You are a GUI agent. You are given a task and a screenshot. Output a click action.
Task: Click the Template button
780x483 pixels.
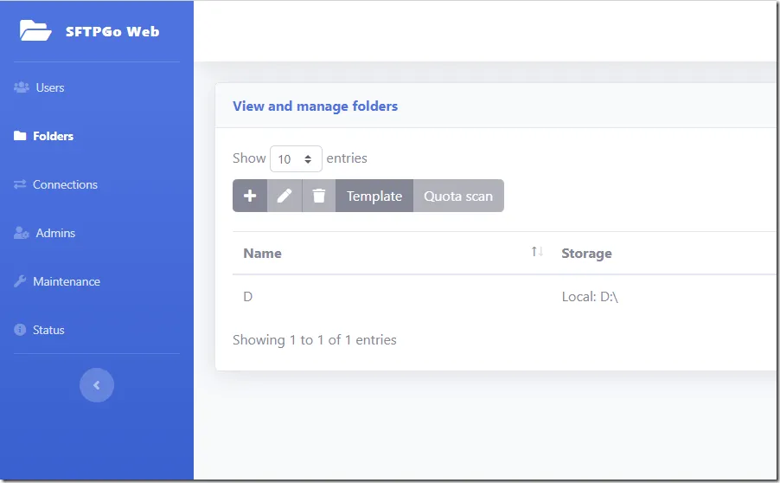coord(374,196)
